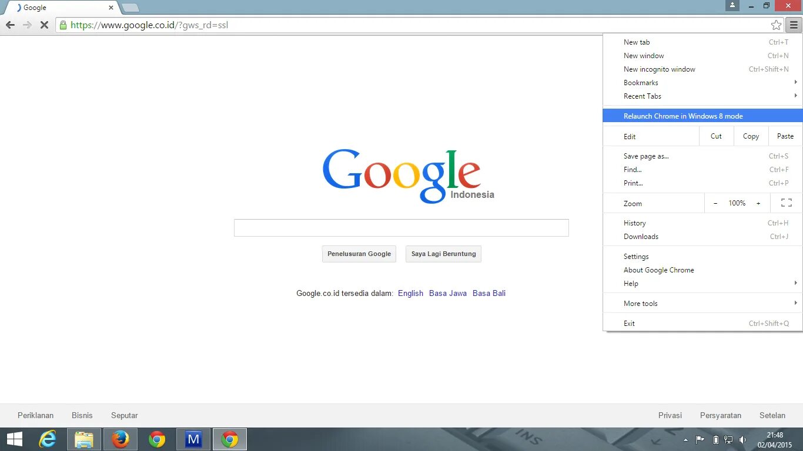
Task: Click Cut in the Edit row
Action: [x=716, y=136]
